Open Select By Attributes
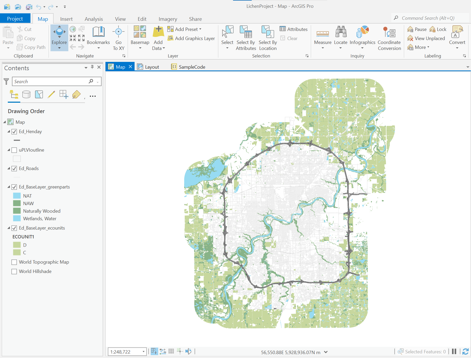Screen dimensions: 471x358 [246, 38]
